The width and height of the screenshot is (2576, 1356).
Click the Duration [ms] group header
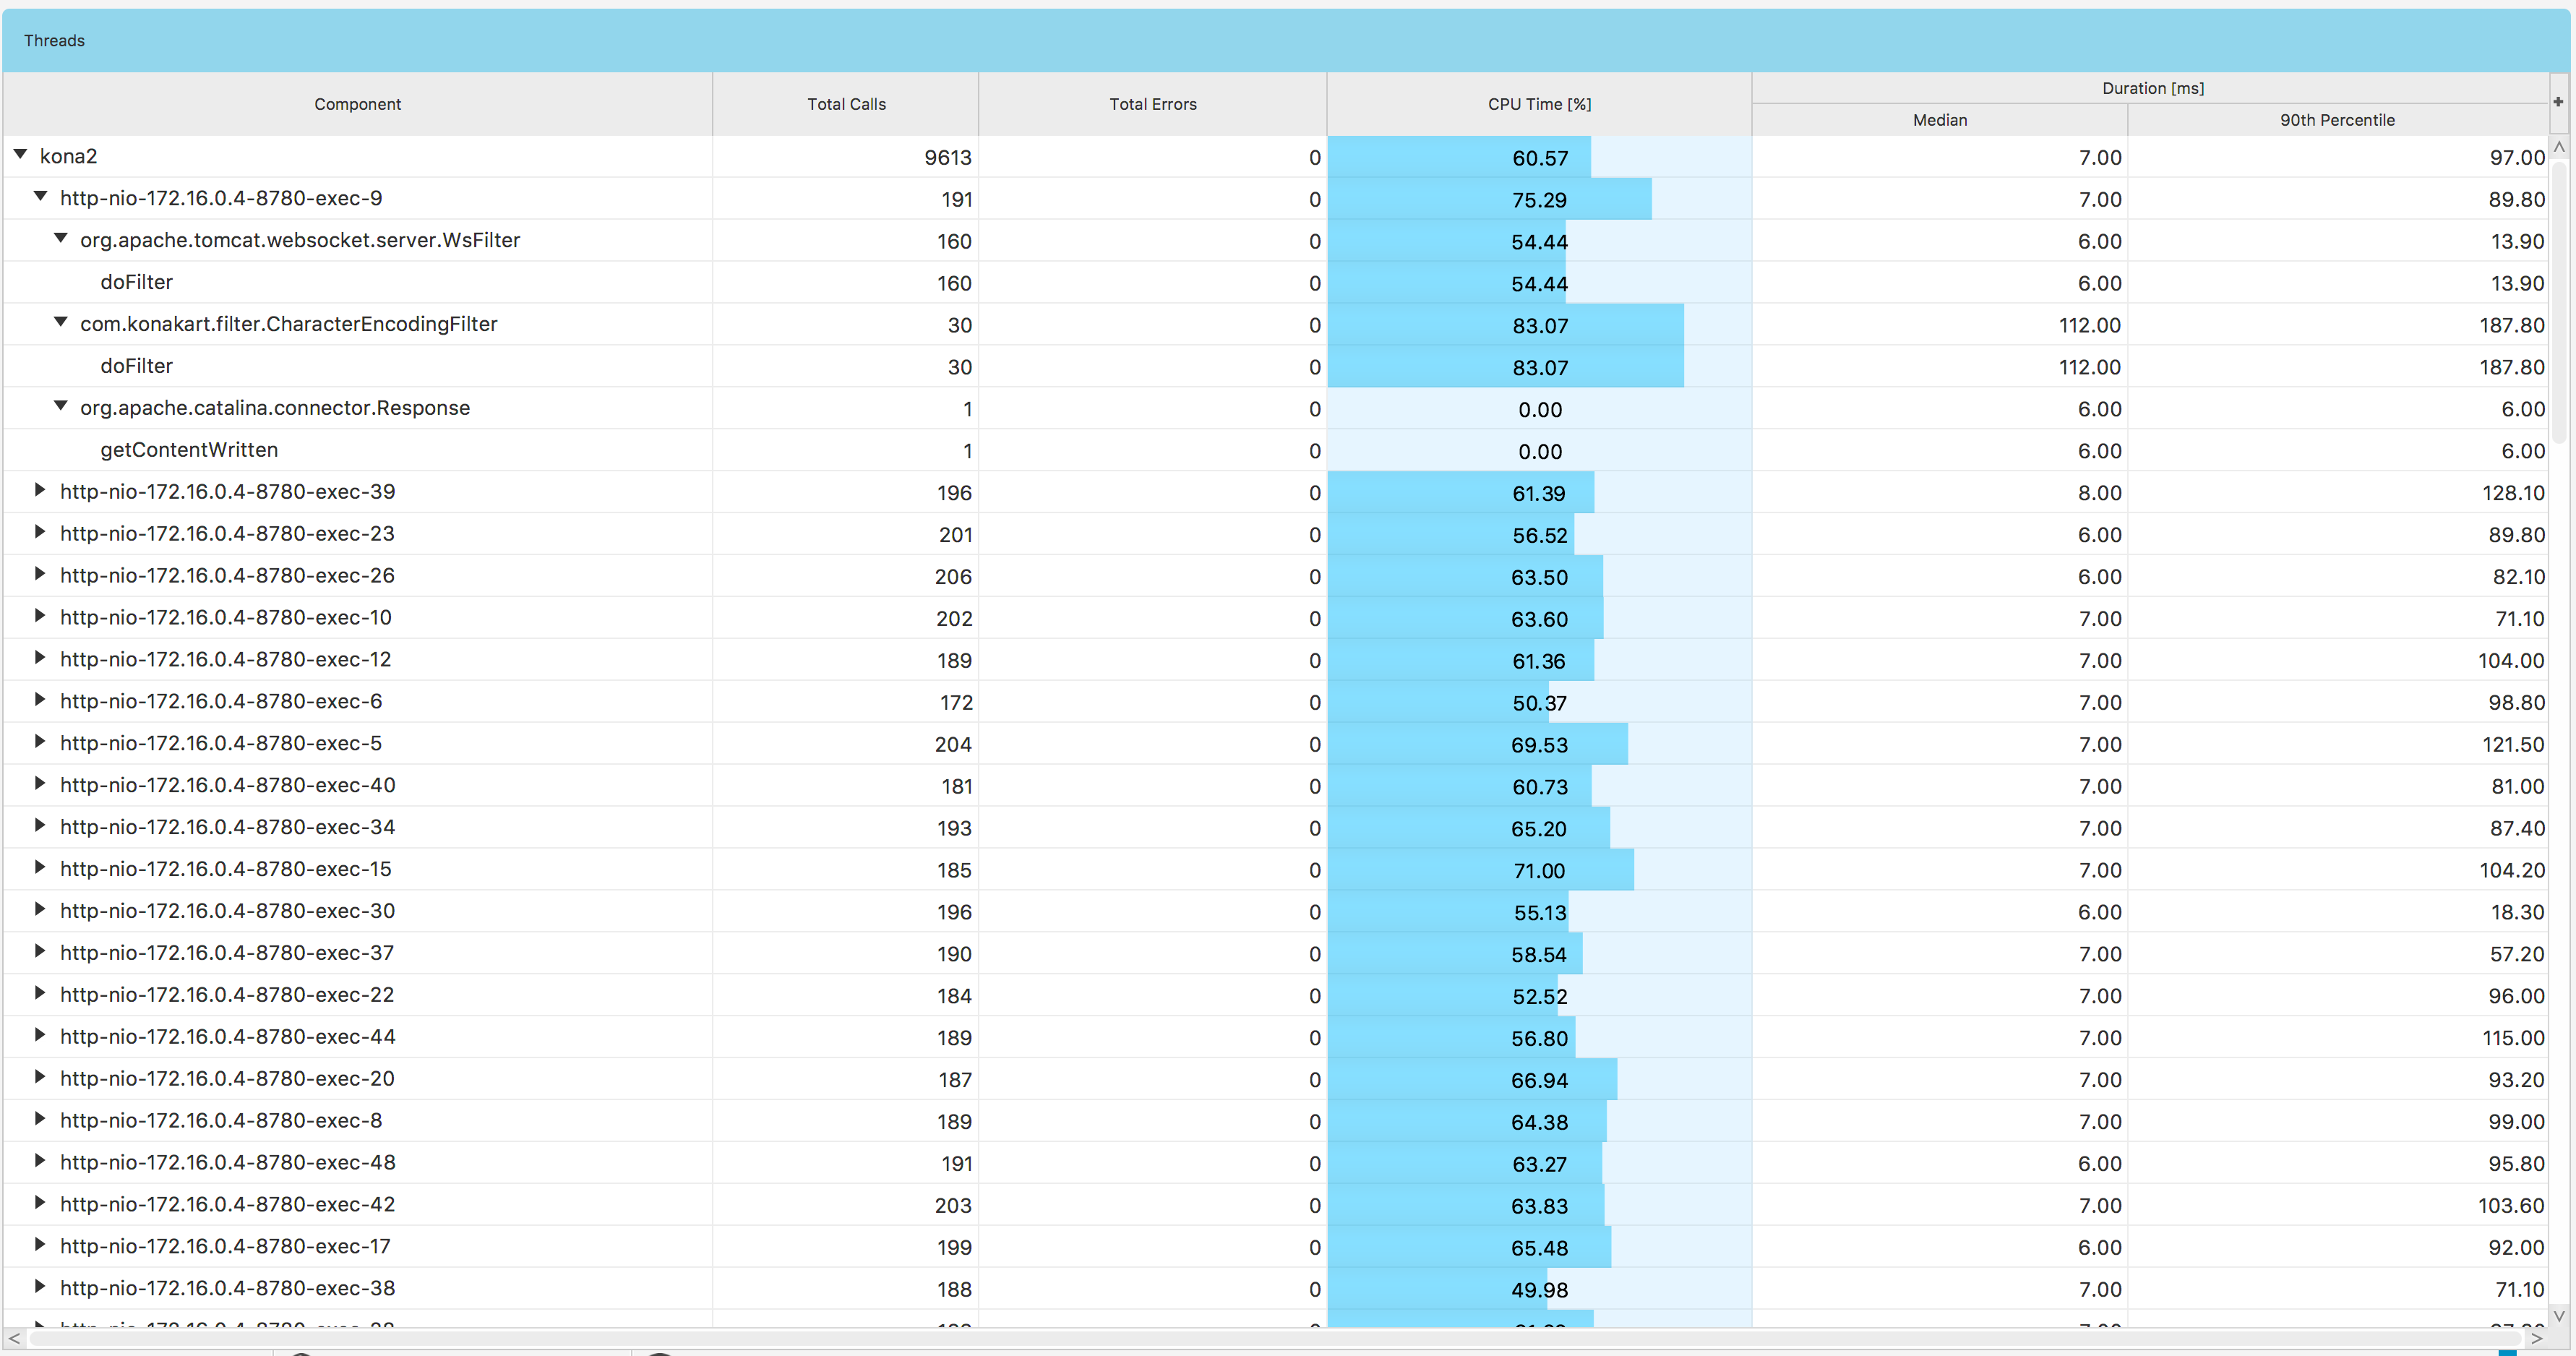click(2152, 88)
